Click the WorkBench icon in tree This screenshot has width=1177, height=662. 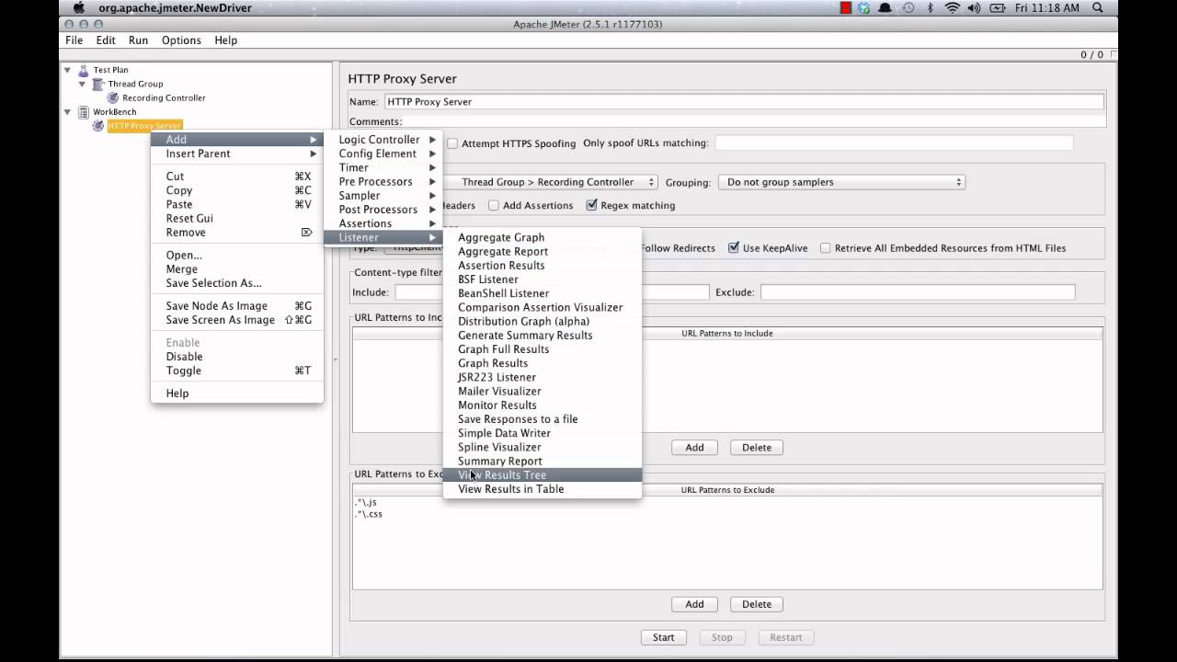[x=84, y=112]
